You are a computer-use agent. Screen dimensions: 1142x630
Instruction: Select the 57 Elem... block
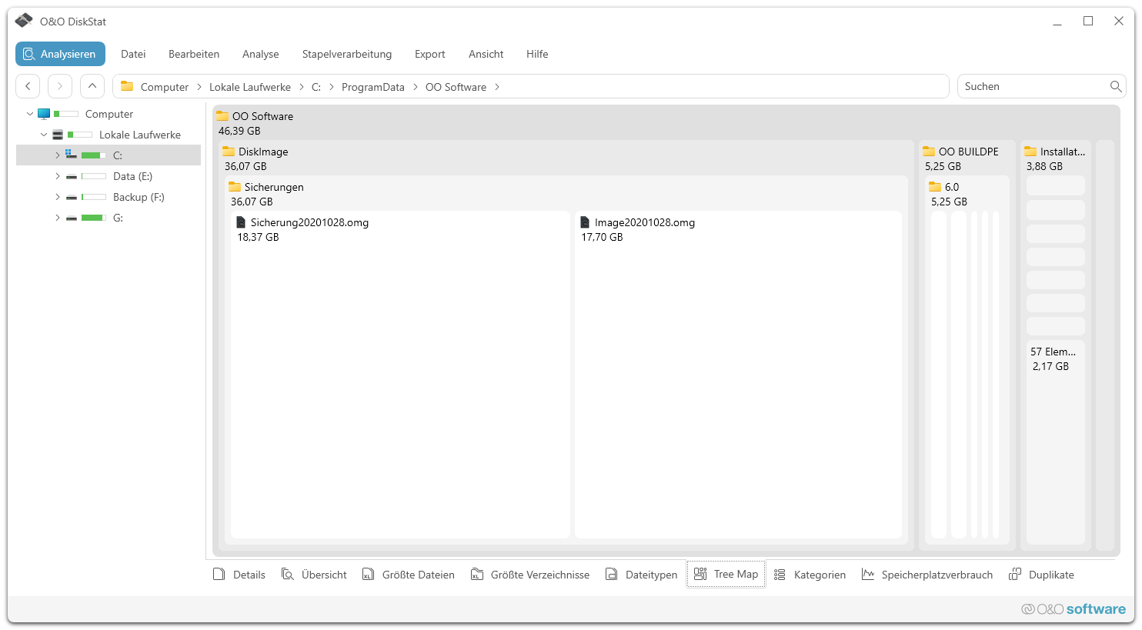pos(1056,442)
